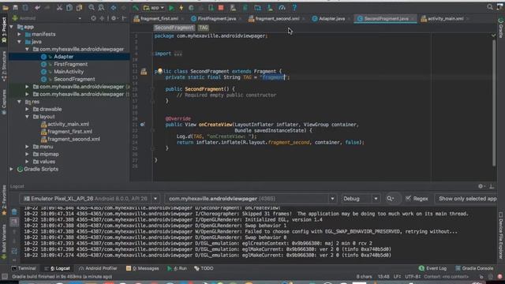505x284 pixels.
Task: Click the override gutter marker at onCreateView
Action: [142, 125]
